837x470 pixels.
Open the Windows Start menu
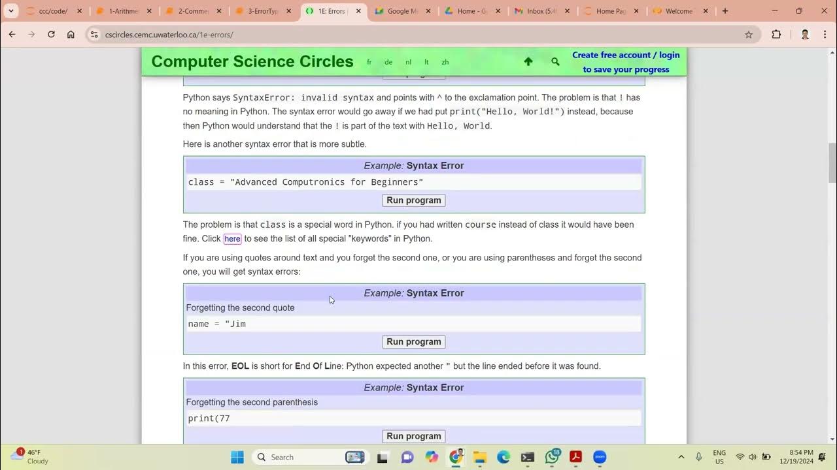click(237, 457)
